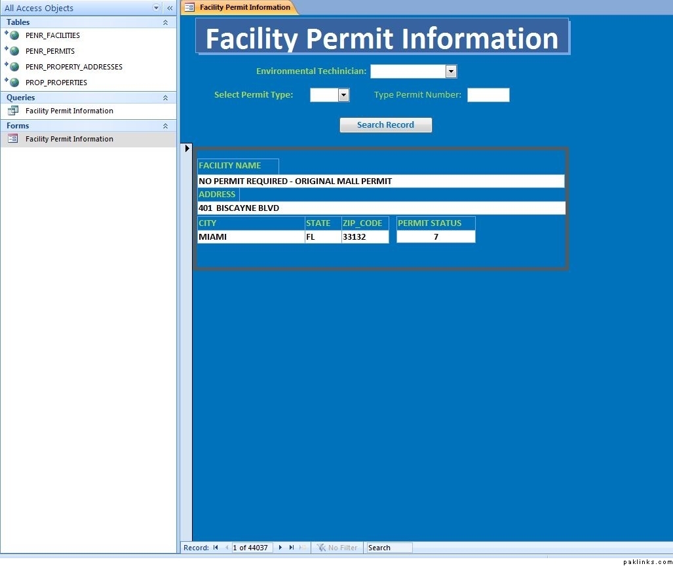Click the PROP_PROPERTIES linked table globe icon
Viewport: 673px width, 566px height.
pyautogui.click(x=13, y=83)
